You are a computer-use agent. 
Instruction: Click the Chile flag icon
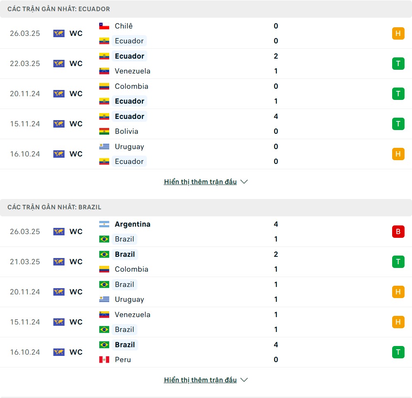tap(104, 26)
